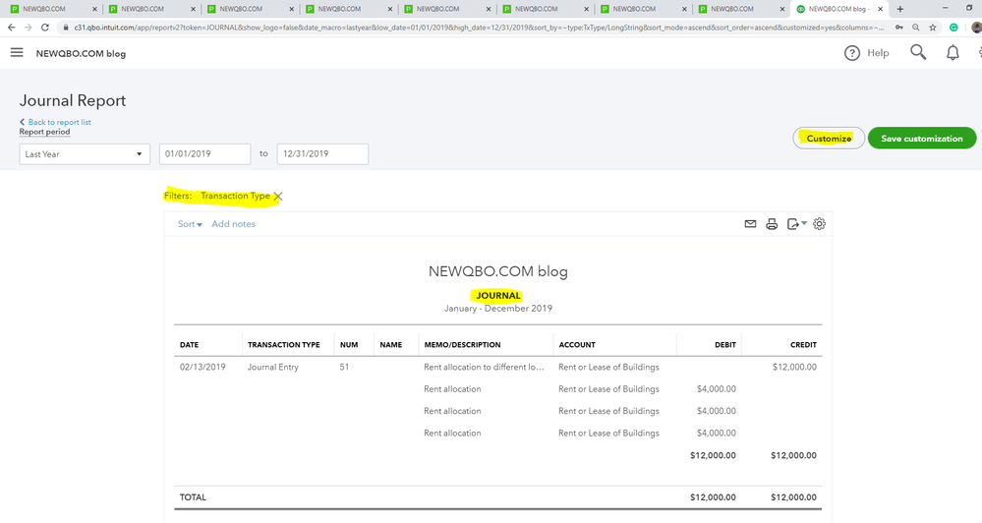Viewport: 982px width, 523px height.
Task: Click the search magnifier in QuickBooks header
Action: coord(918,53)
